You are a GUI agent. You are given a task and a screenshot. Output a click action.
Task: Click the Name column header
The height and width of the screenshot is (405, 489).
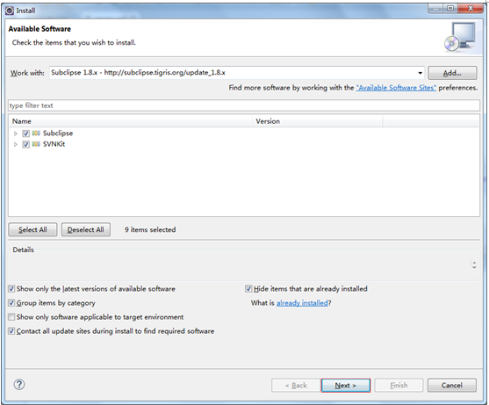coord(130,121)
